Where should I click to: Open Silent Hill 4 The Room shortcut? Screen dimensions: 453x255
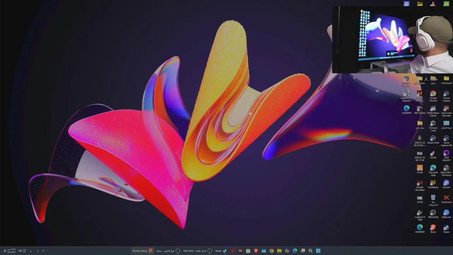(446, 171)
